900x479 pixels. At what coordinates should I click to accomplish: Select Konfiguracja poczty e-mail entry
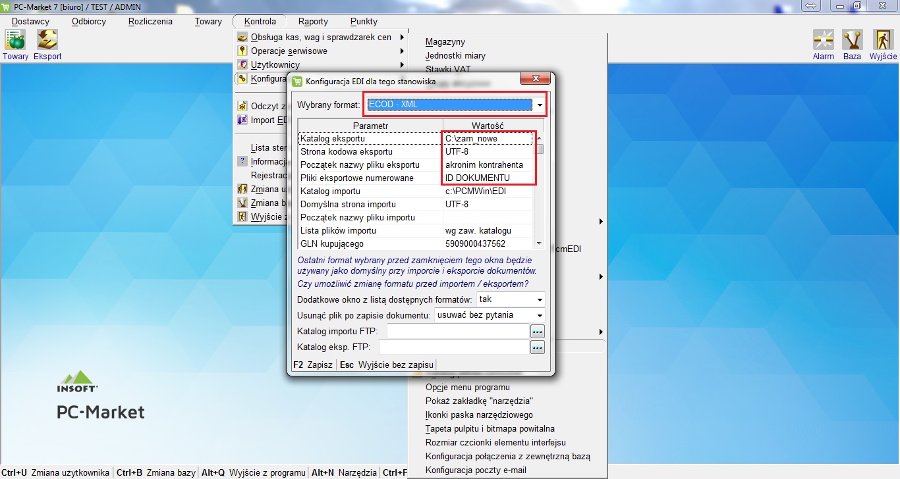point(476,470)
